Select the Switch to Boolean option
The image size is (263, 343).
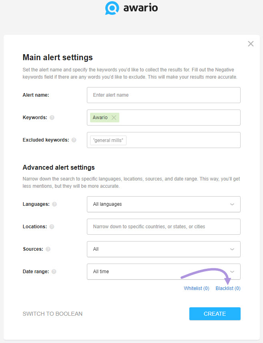pos(52,314)
